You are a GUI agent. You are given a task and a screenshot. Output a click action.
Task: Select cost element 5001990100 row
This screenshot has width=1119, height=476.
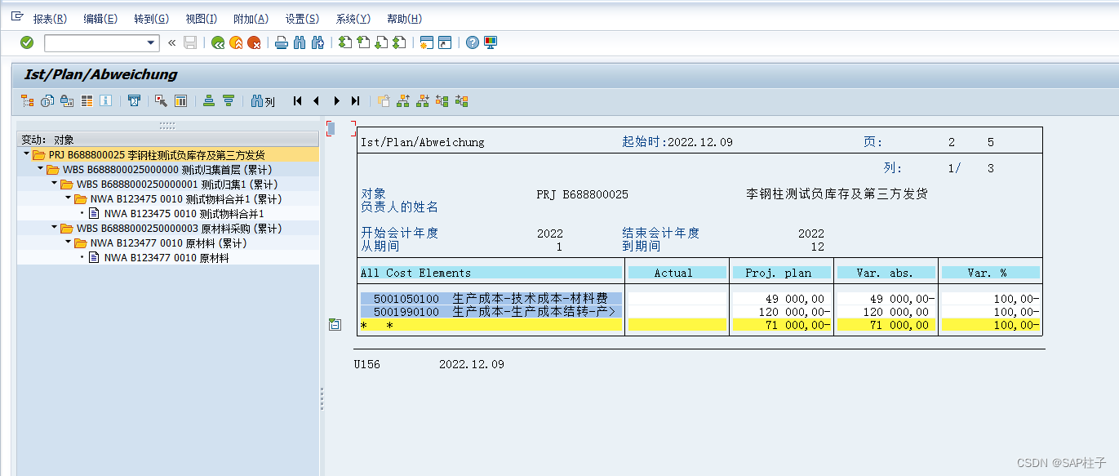[x=491, y=312]
